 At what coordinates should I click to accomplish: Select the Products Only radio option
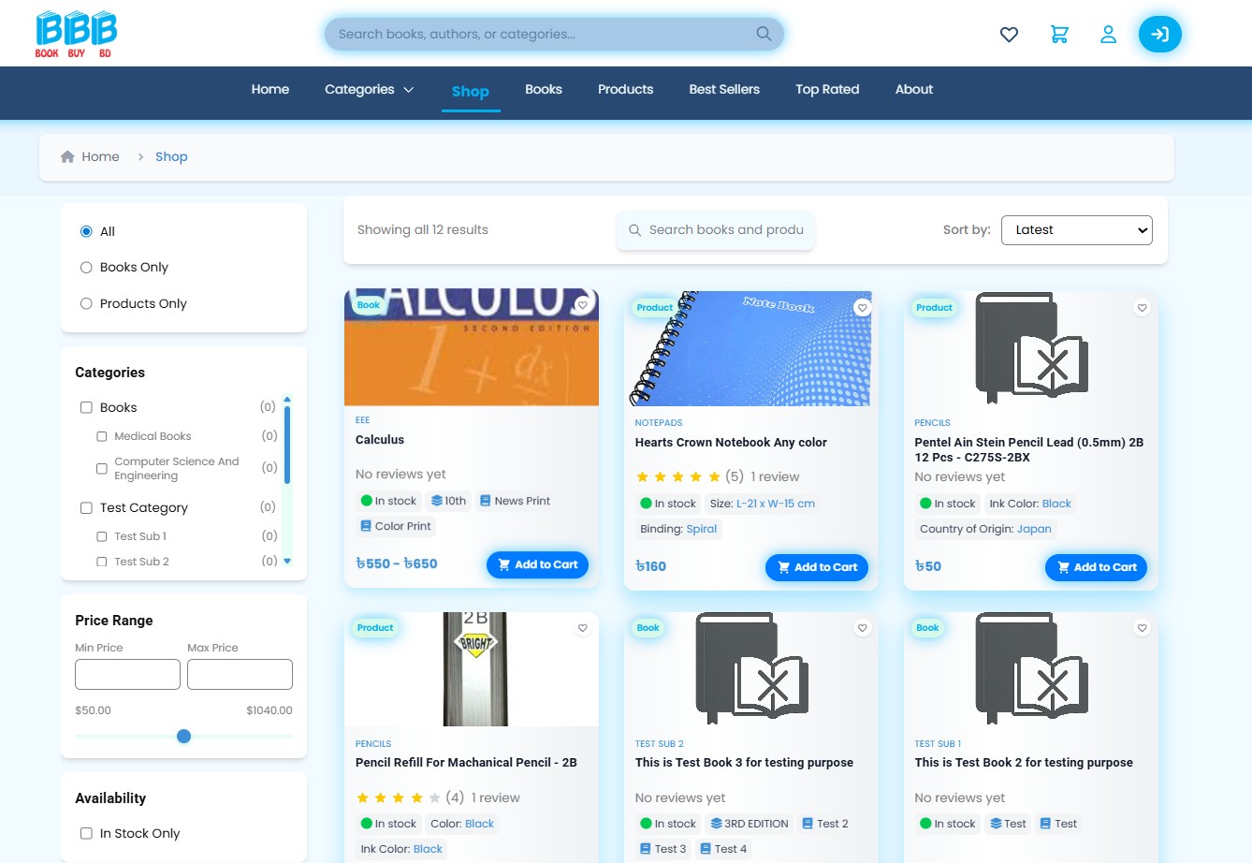point(86,303)
